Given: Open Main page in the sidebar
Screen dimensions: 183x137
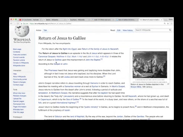Looking at the screenshot, I should click(17, 49).
